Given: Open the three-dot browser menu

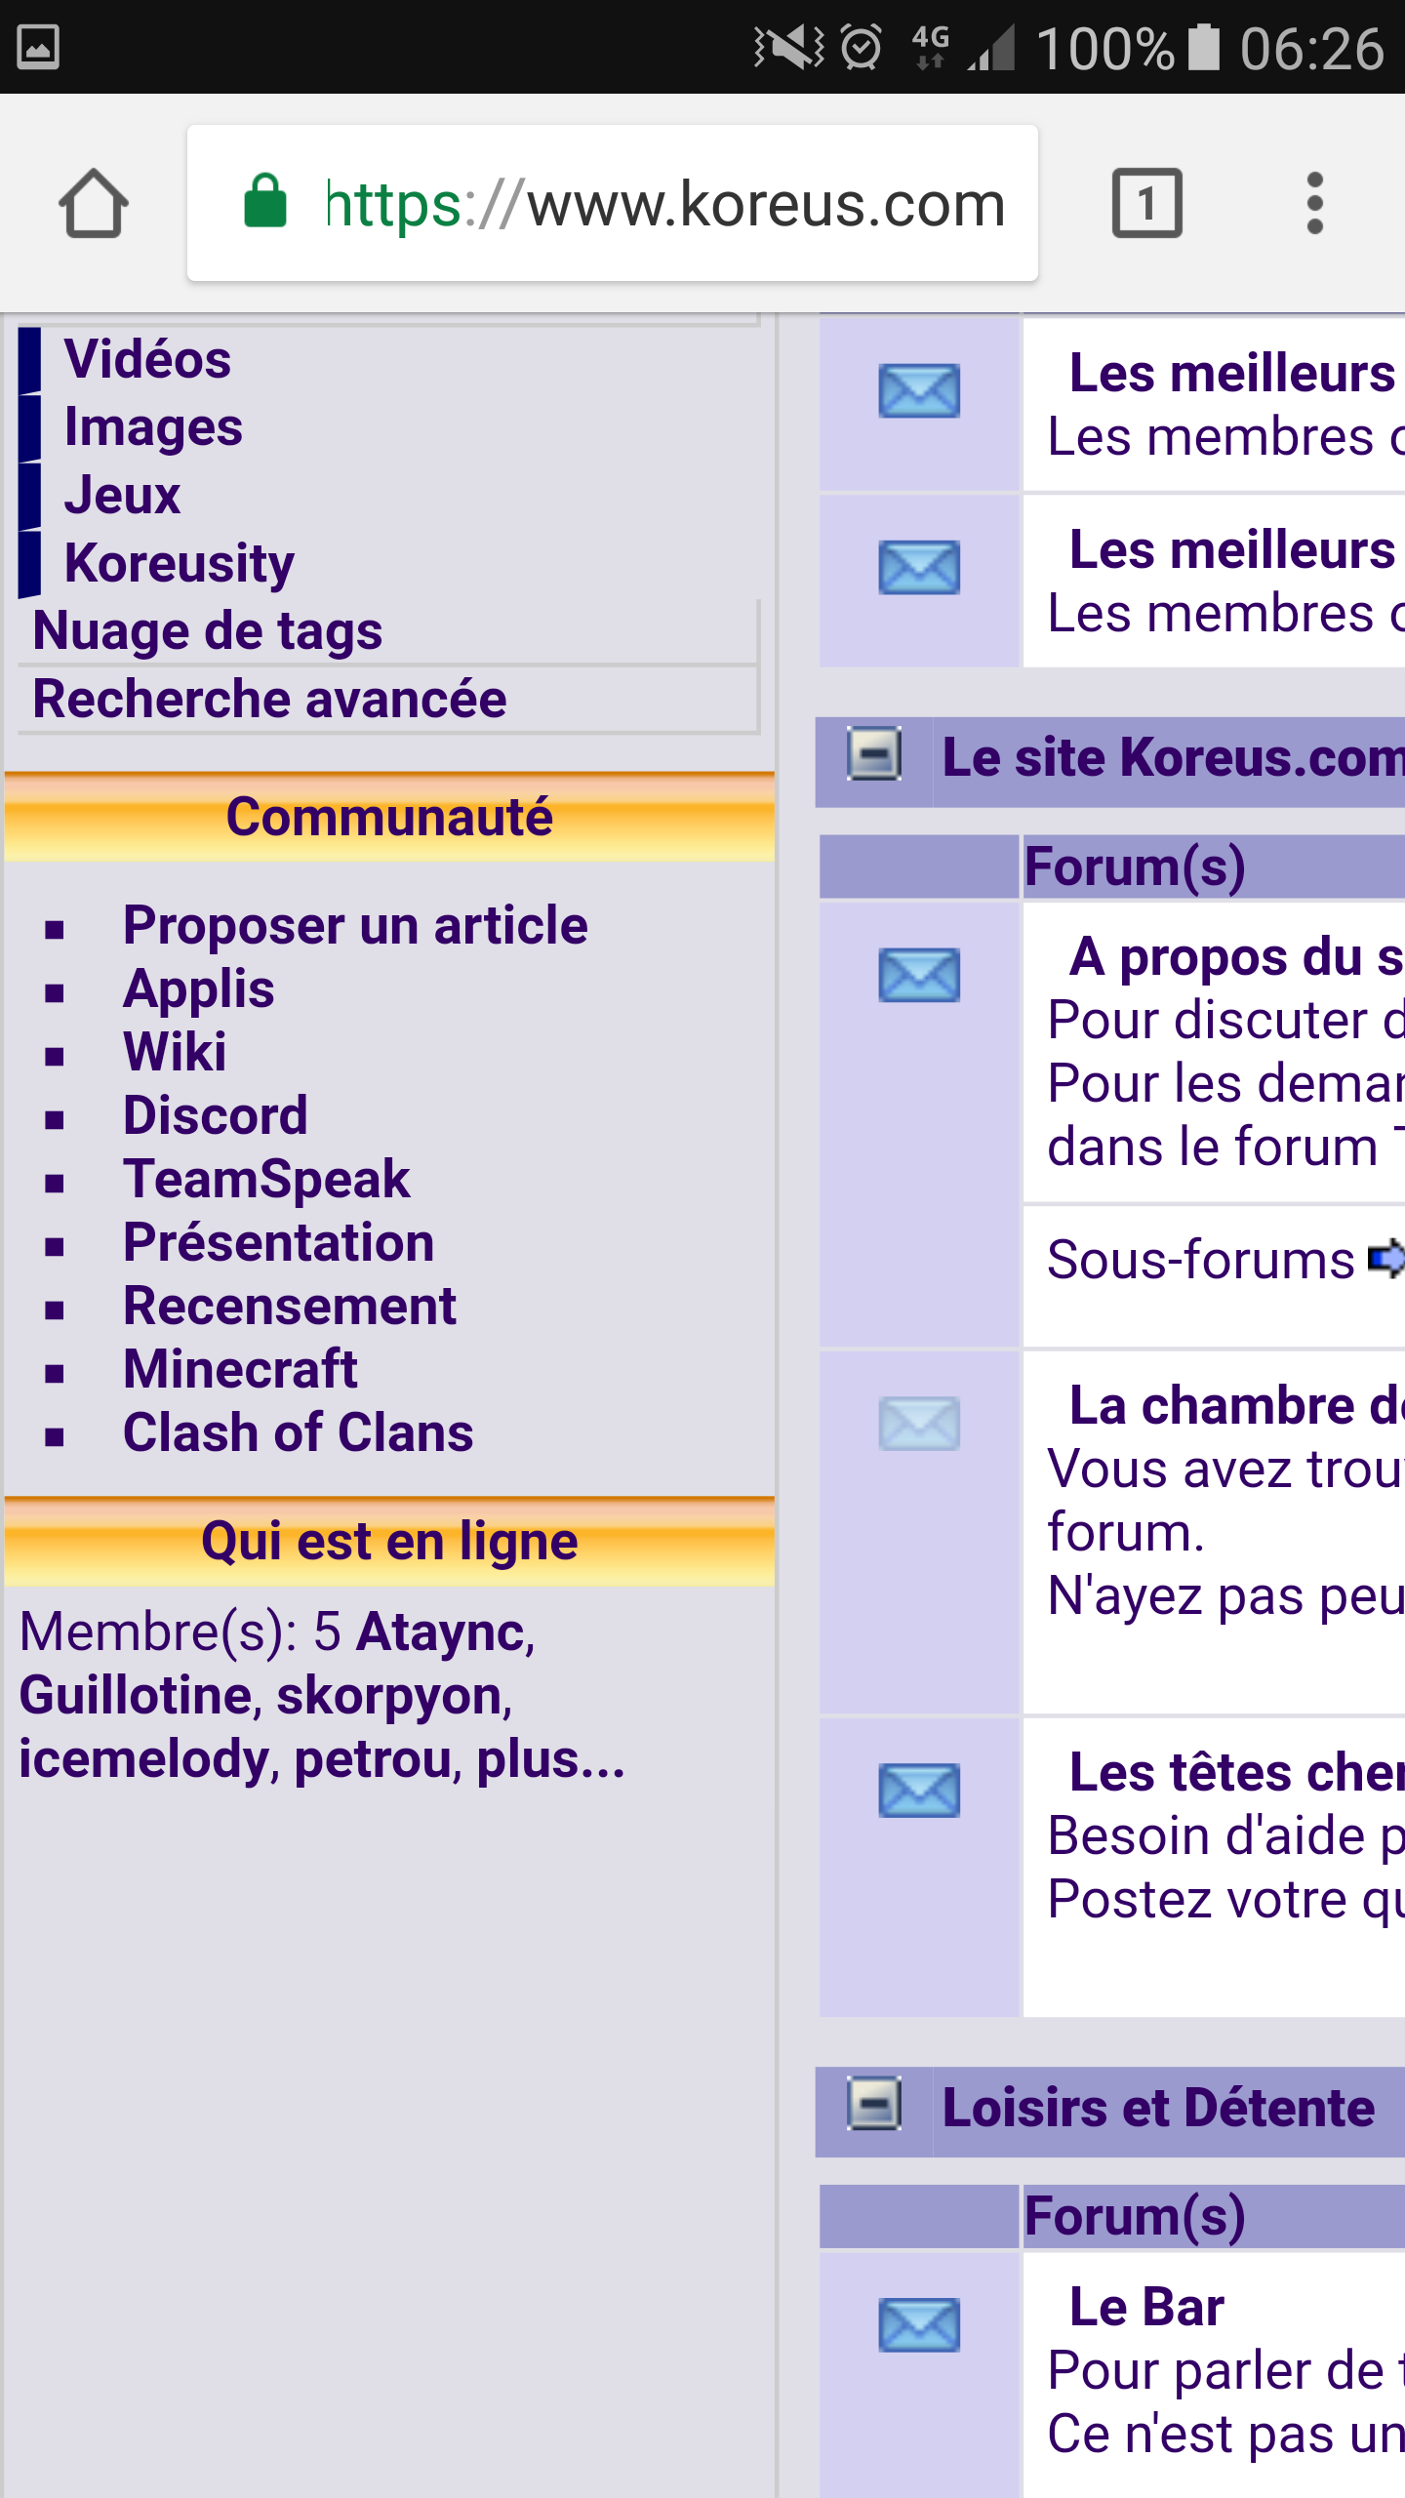Looking at the screenshot, I should (x=1314, y=204).
